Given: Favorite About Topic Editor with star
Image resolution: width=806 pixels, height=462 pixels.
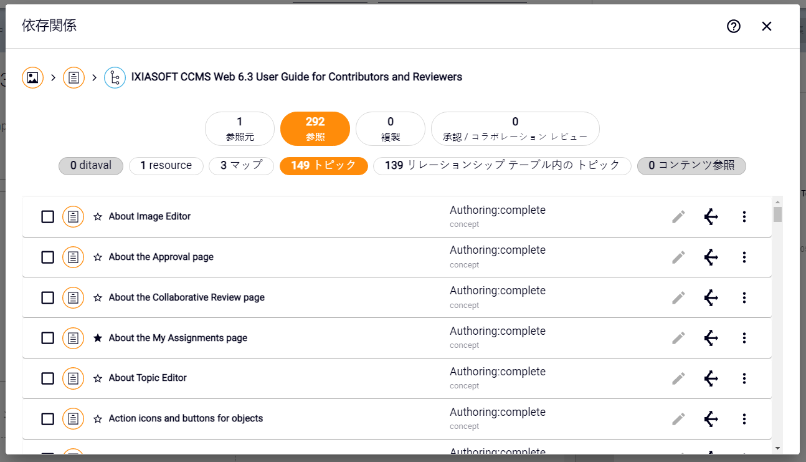Looking at the screenshot, I should pos(98,378).
